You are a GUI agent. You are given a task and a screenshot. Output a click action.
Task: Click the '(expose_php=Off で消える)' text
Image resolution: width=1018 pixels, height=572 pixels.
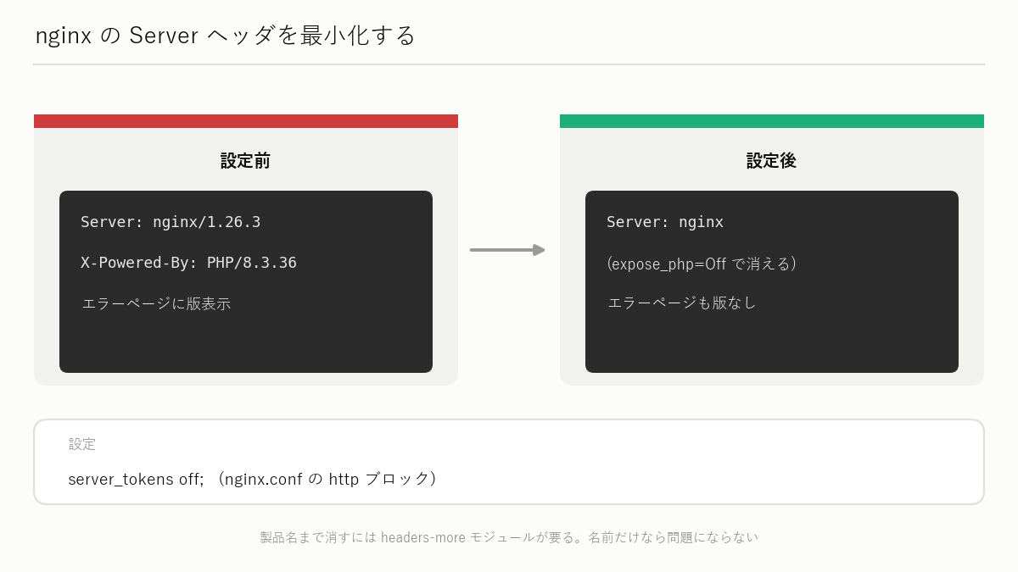click(702, 264)
